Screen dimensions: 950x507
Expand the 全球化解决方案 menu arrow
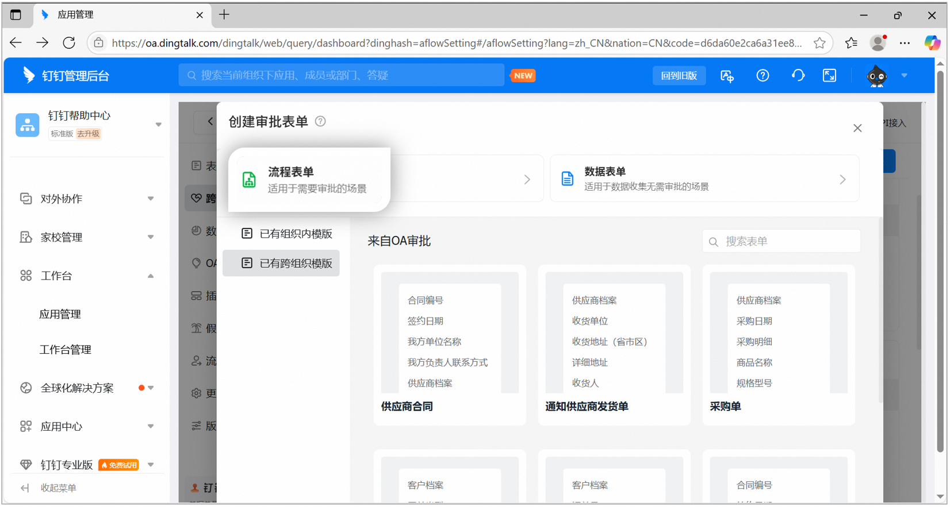tap(151, 388)
